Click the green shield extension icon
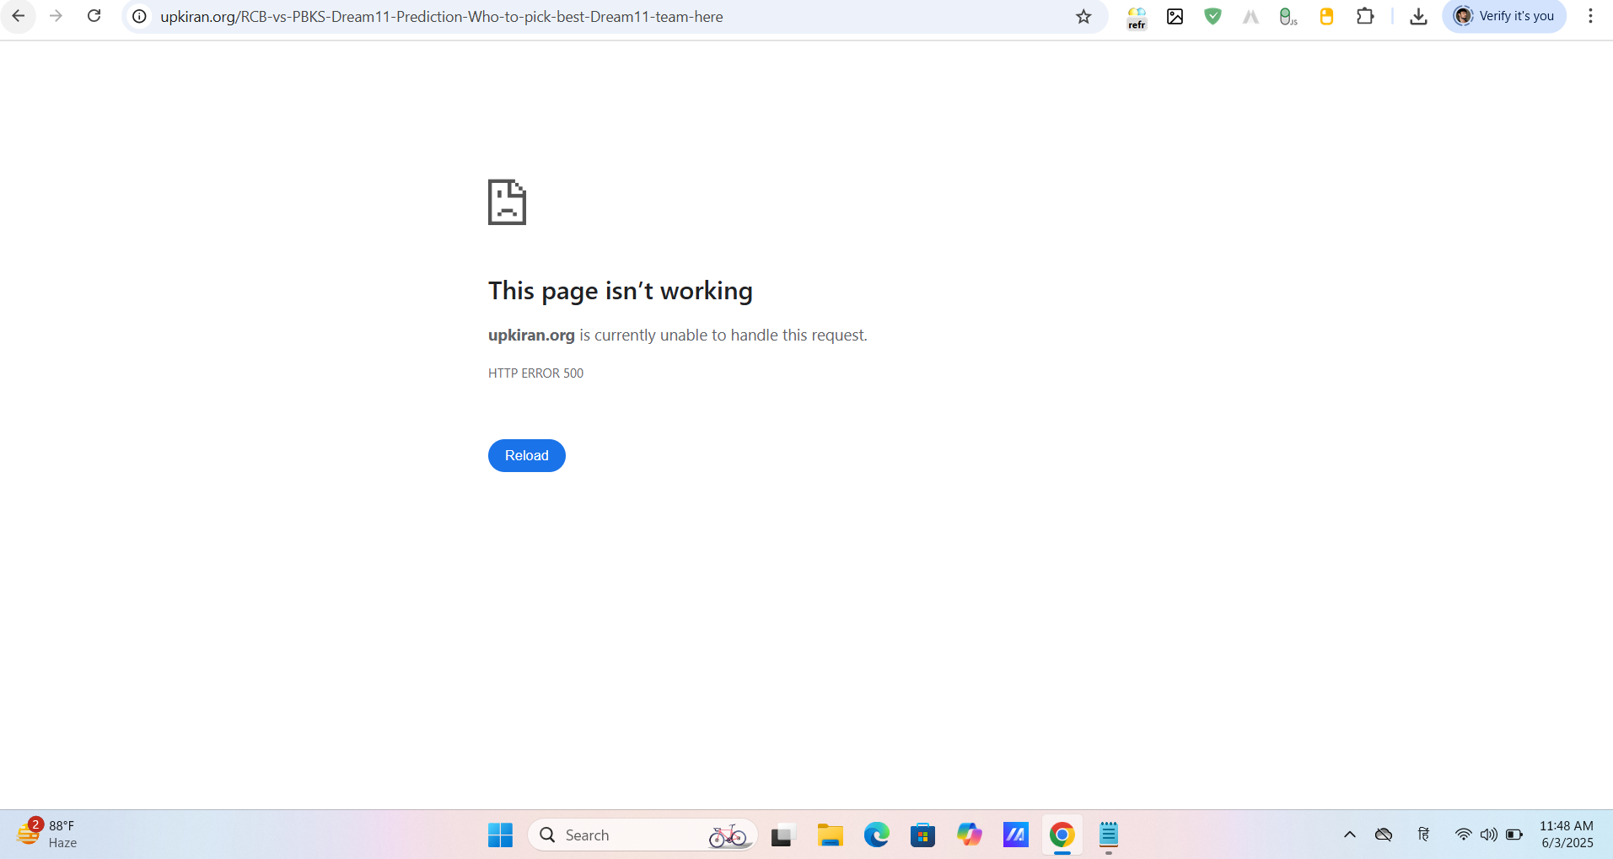 (1212, 16)
